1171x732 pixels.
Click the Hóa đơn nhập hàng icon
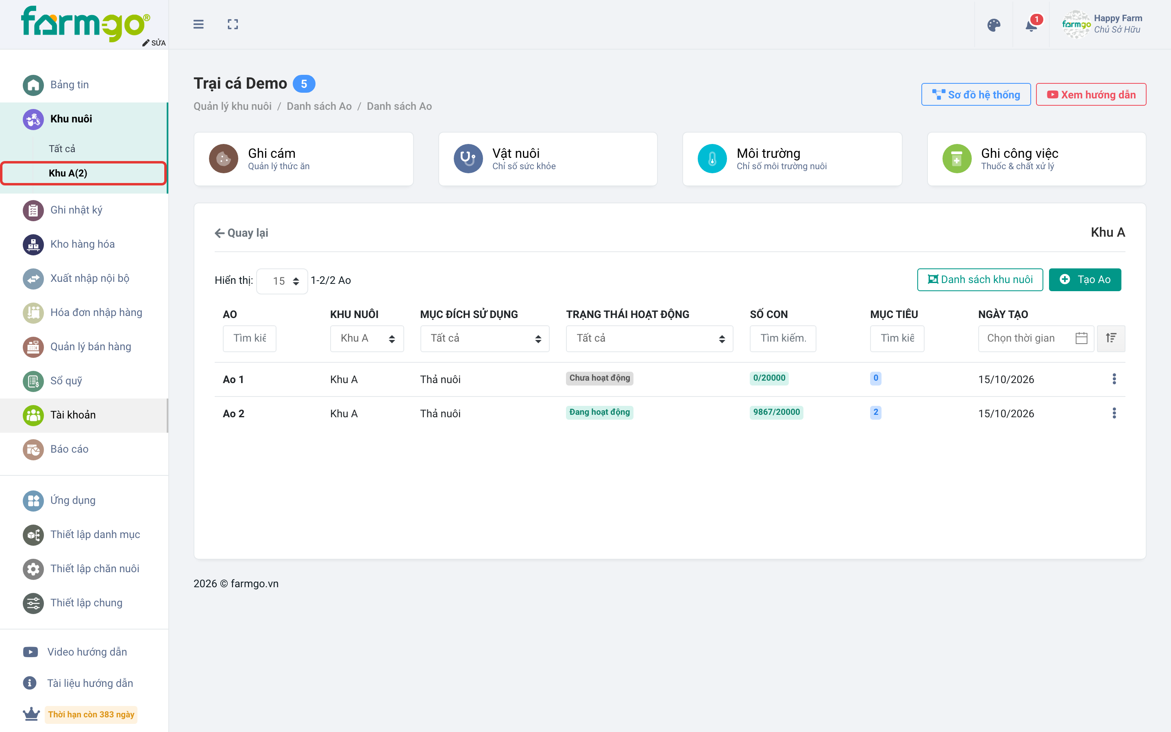tap(33, 313)
